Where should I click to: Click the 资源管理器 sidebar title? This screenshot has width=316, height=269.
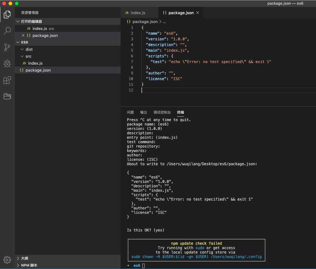point(30,13)
